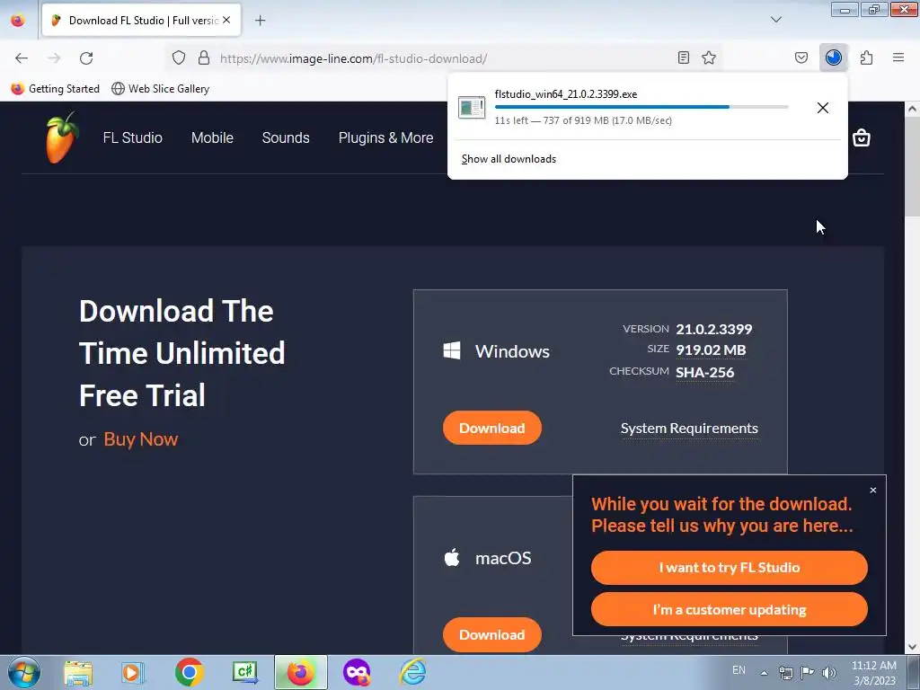Choose I want to try FL Studio
The image size is (920, 690).
(x=730, y=568)
